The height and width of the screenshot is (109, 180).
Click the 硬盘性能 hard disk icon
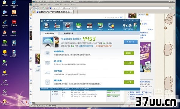[x=47, y=82]
